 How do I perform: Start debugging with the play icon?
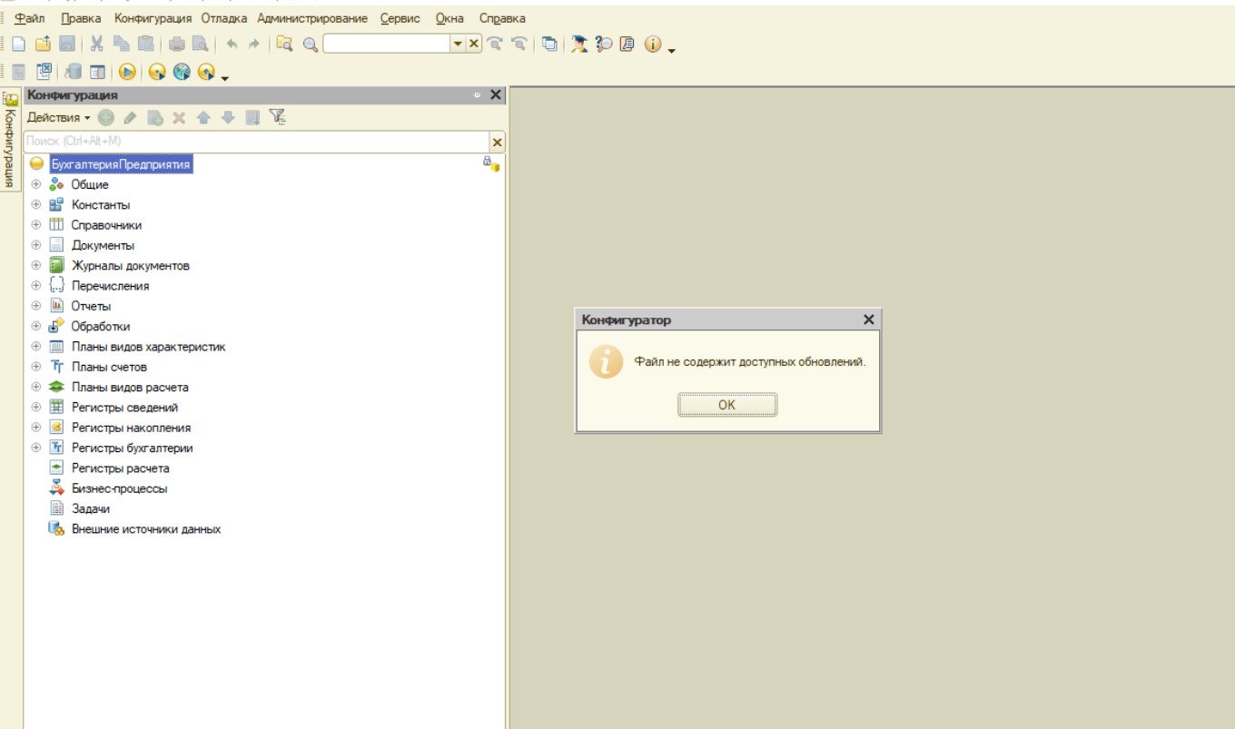(x=127, y=72)
